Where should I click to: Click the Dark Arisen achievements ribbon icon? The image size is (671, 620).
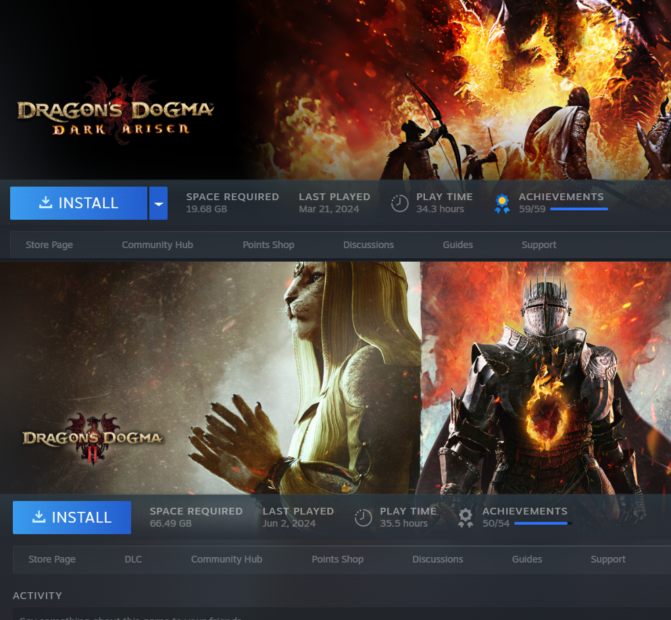point(502,204)
